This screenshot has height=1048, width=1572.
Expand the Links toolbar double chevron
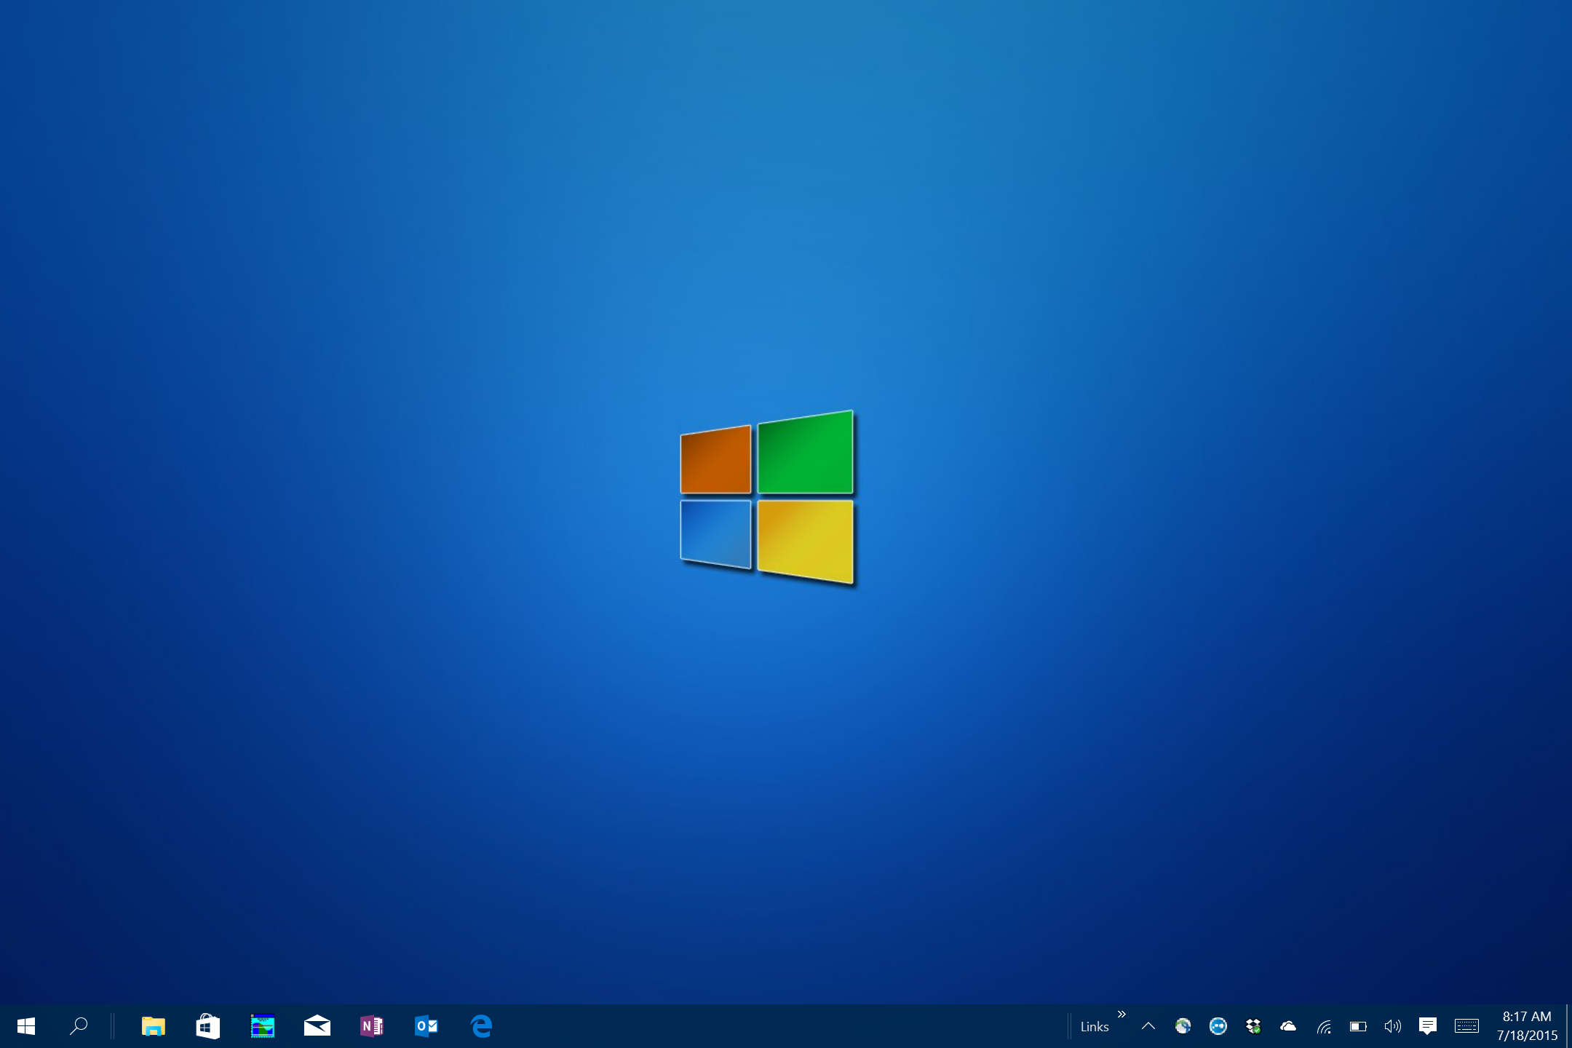tap(1122, 1015)
